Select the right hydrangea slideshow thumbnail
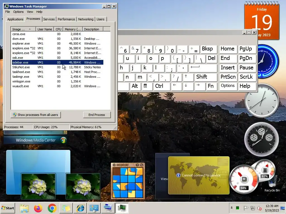The height and width of the screenshot is (214, 286). pos(83,186)
